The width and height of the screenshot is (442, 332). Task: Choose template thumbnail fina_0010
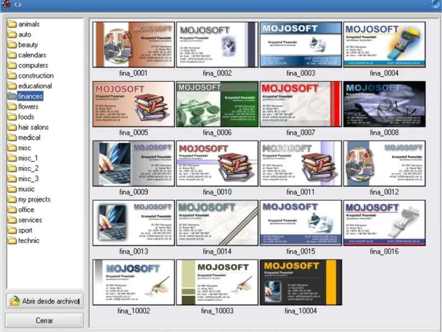[217, 163]
